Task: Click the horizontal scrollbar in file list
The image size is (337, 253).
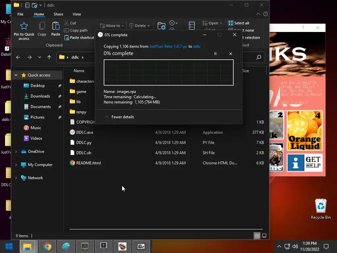Action: pyautogui.click(x=166, y=229)
